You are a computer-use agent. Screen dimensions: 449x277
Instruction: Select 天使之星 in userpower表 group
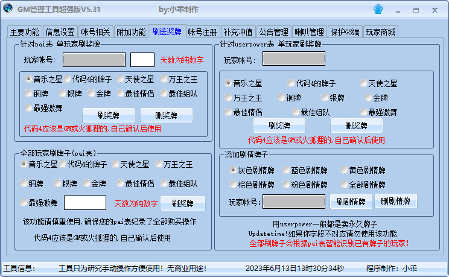pos(378,83)
